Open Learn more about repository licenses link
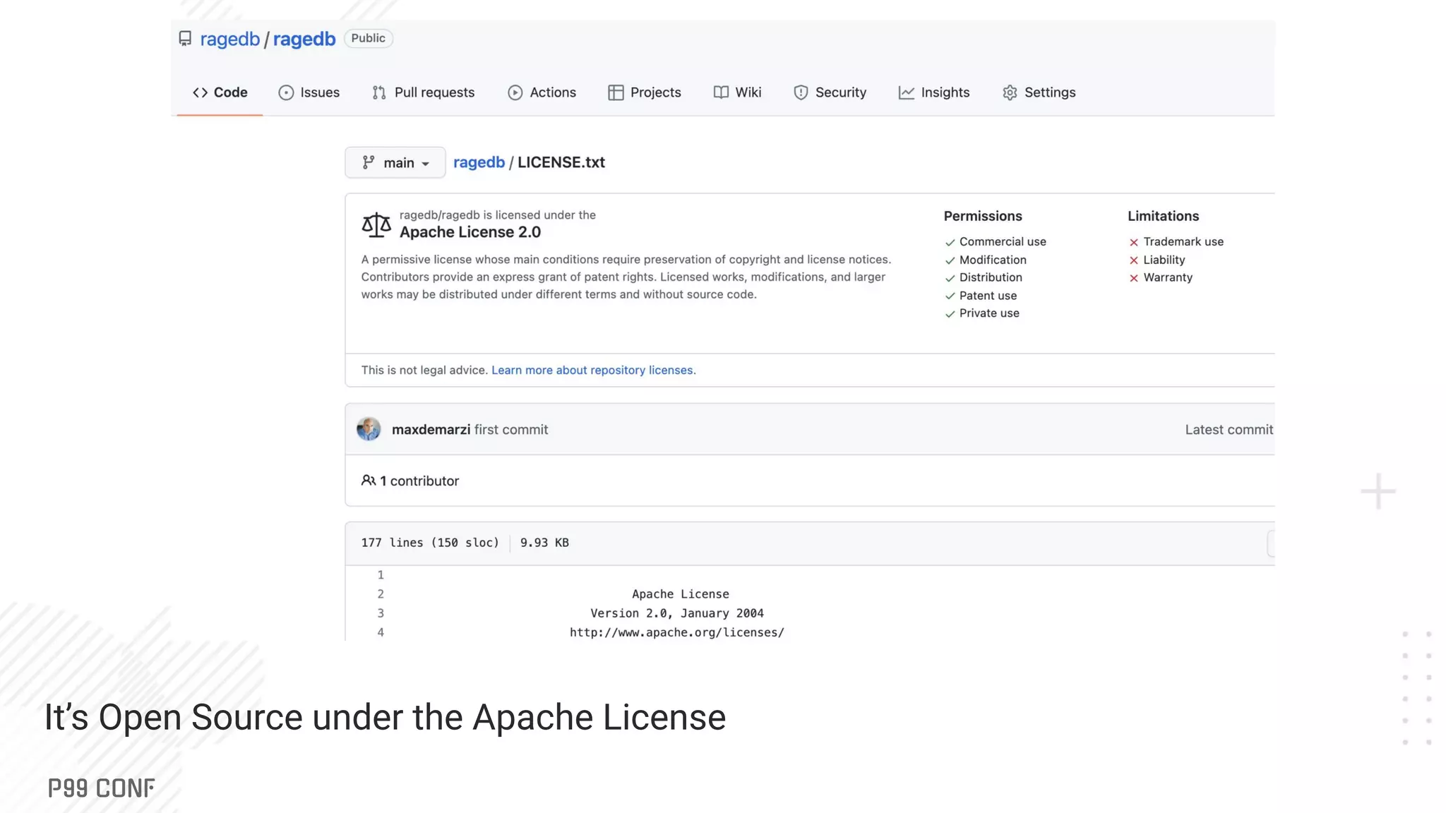Image resolution: width=1446 pixels, height=813 pixels. tap(593, 371)
